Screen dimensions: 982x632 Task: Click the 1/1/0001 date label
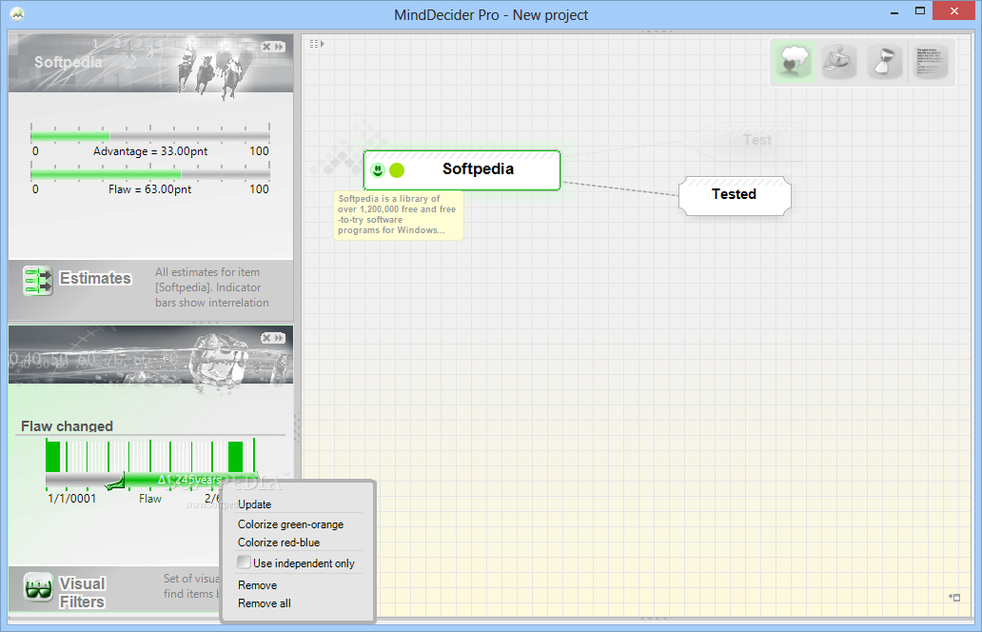[x=72, y=499]
